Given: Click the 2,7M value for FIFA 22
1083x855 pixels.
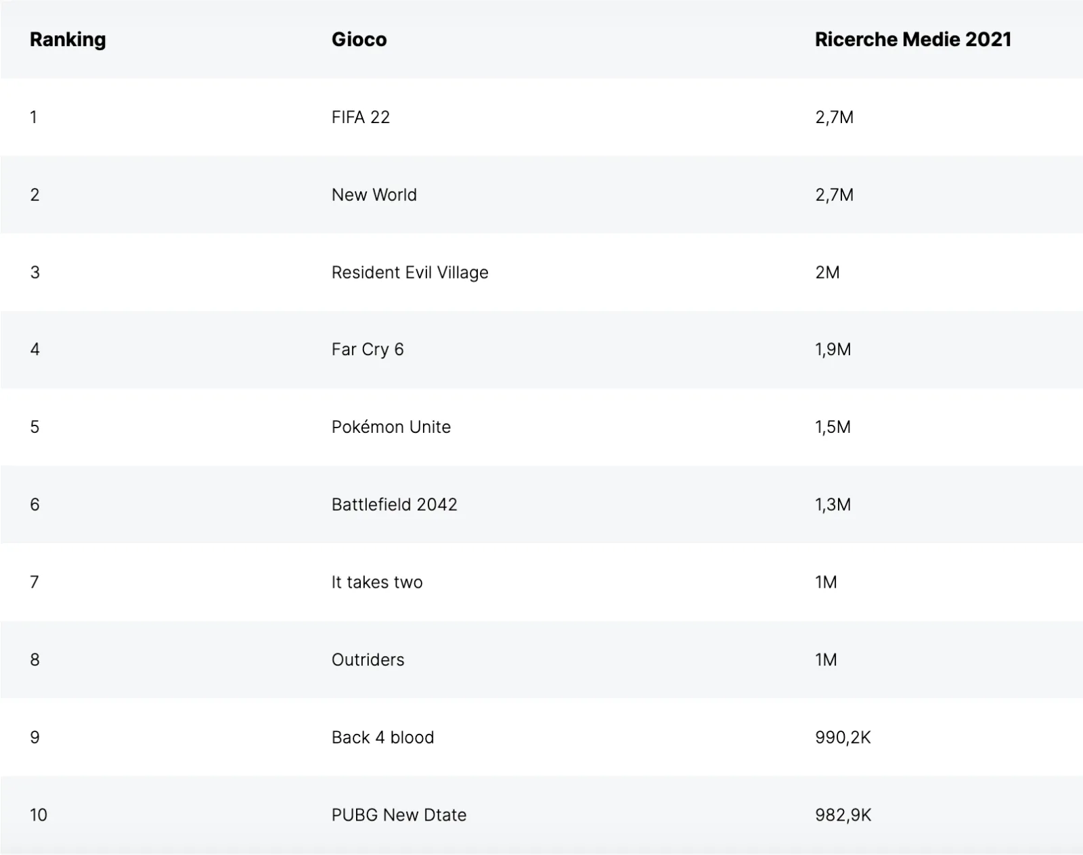Looking at the screenshot, I should pyautogui.click(x=834, y=118).
